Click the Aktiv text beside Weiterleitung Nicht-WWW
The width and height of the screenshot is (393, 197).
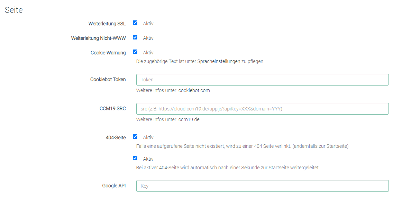148,38
